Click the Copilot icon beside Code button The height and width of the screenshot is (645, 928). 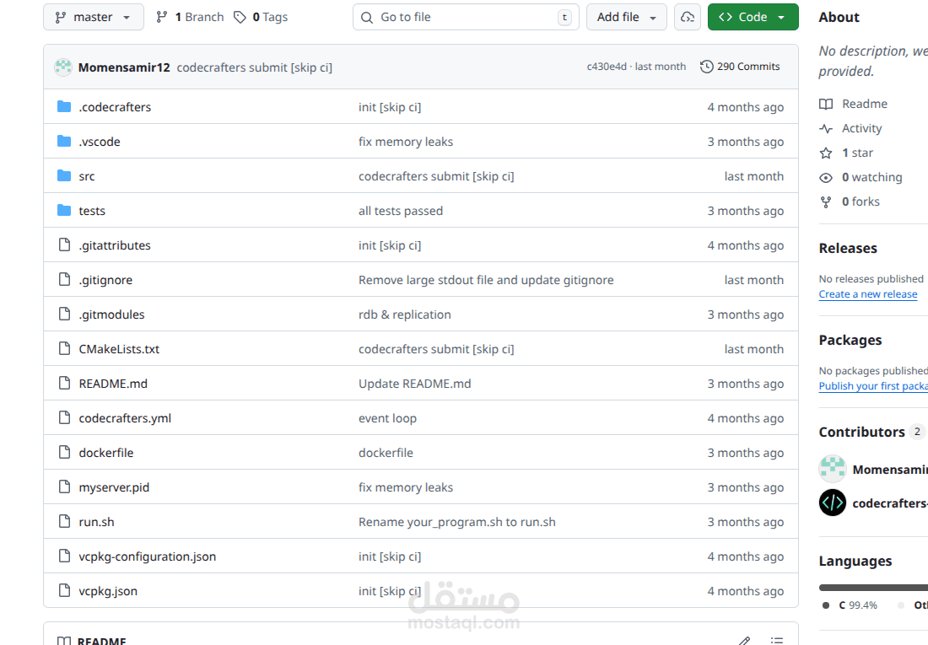point(687,17)
